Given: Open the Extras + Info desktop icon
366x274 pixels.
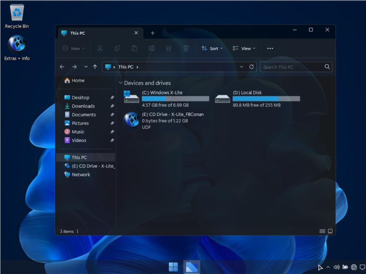Looking at the screenshot, I should [x=17, y=48].
